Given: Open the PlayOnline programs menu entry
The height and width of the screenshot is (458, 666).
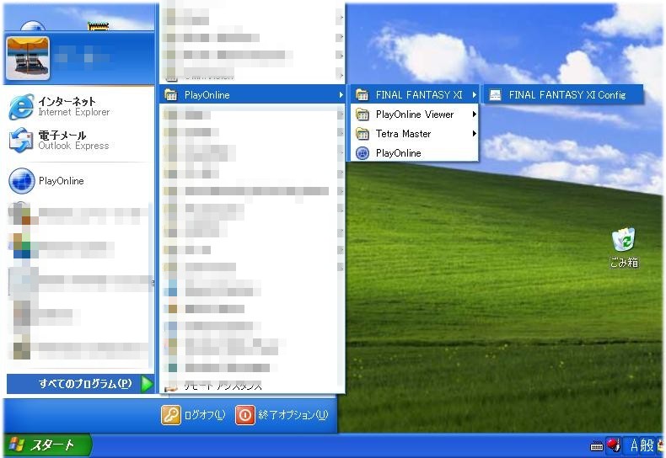Looking at the screenshot, I should coord(252,95).
